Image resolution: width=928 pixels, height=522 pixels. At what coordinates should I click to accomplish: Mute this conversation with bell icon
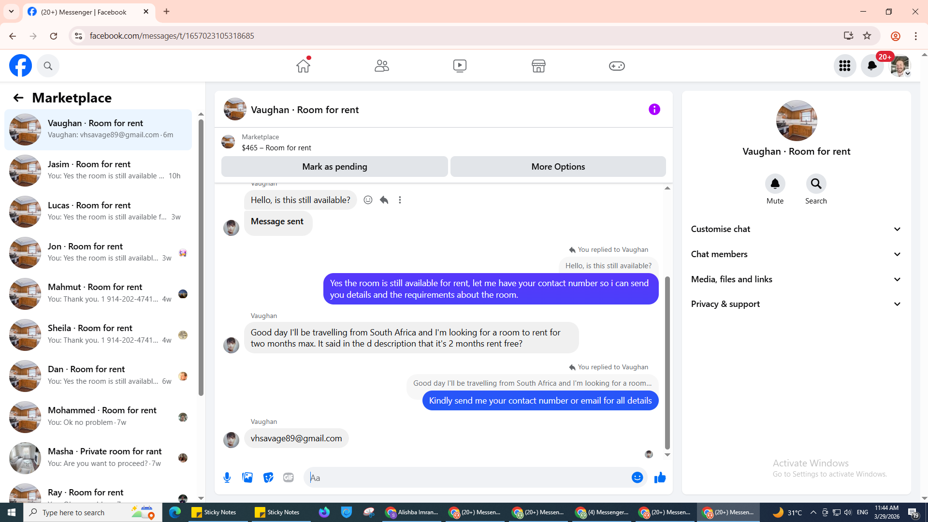(x=775, y=184)
